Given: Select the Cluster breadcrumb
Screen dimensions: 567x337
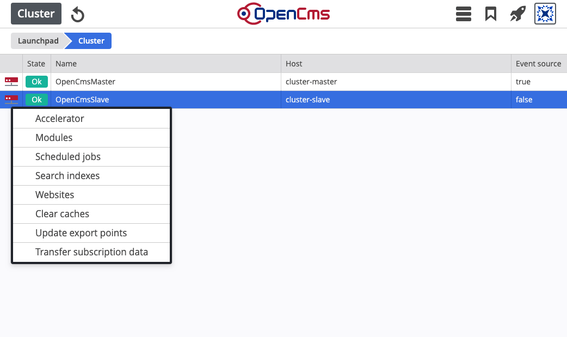Looking at the screenshot, I should (90, 41).
